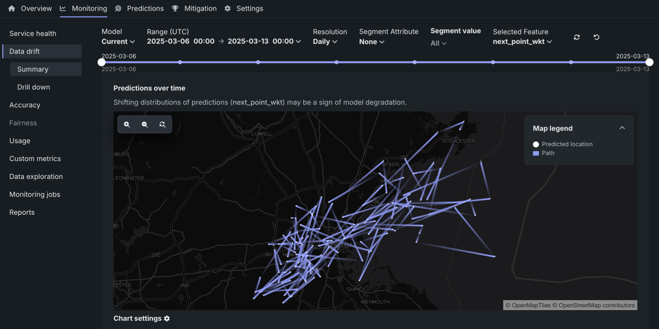Screen dimensions: 659x329
Task: Click the right handle of date slider
Action: click(649, 62)
